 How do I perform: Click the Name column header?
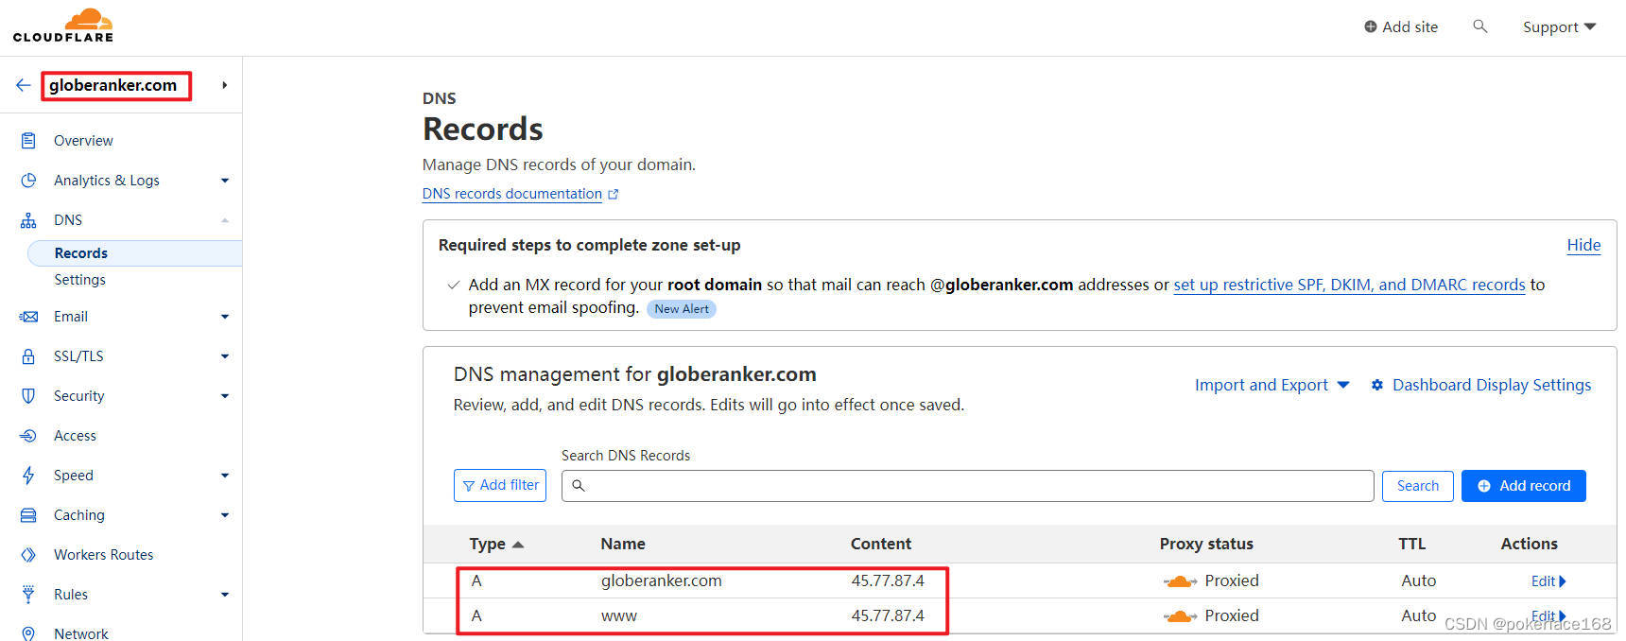tap(623, 544)
